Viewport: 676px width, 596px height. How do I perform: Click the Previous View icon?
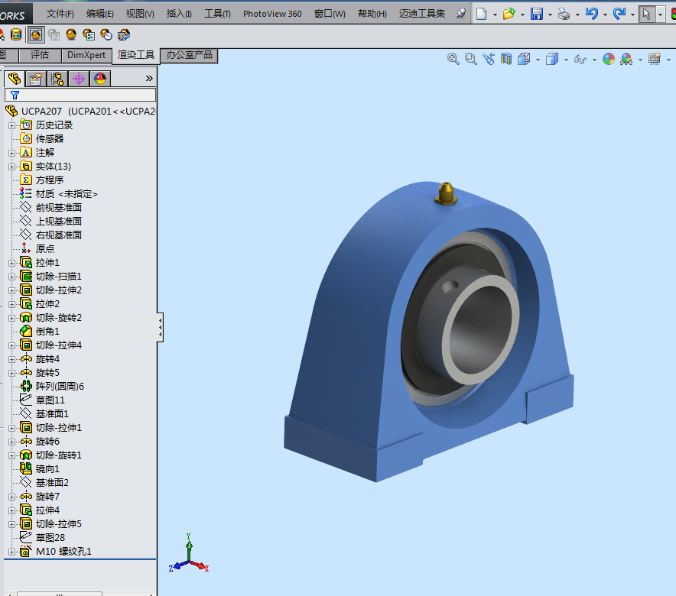[489, 59]
